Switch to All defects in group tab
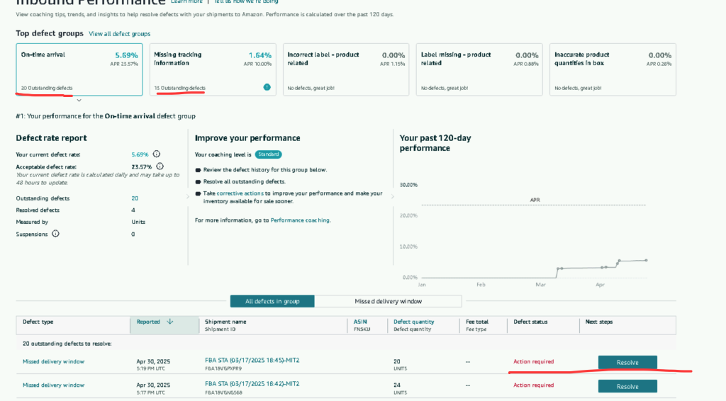726x401 pixels. coord(272,301)
